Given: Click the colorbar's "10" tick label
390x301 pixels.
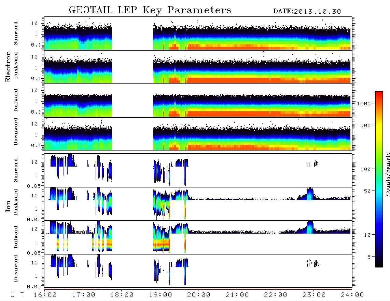Looking at the screenshot, I should (367, 235).
